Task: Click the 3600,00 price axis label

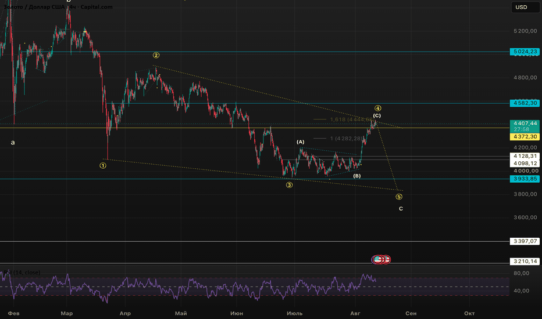Action: pyautogui.click(x=525, y=217)
